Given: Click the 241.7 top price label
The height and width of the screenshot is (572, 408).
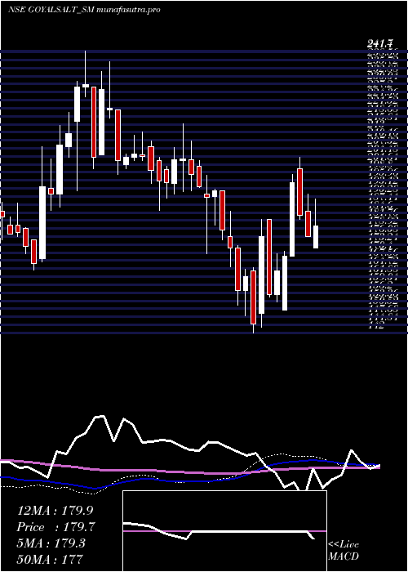Looking at the screenshot, I should coord(380,44).
